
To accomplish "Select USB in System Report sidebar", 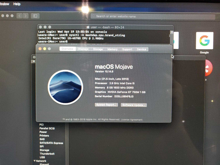I will click(x=42, y=157).
